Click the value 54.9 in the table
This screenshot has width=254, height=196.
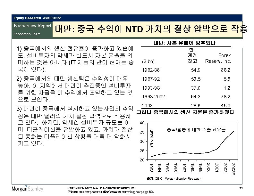click(x=196, y=70)
